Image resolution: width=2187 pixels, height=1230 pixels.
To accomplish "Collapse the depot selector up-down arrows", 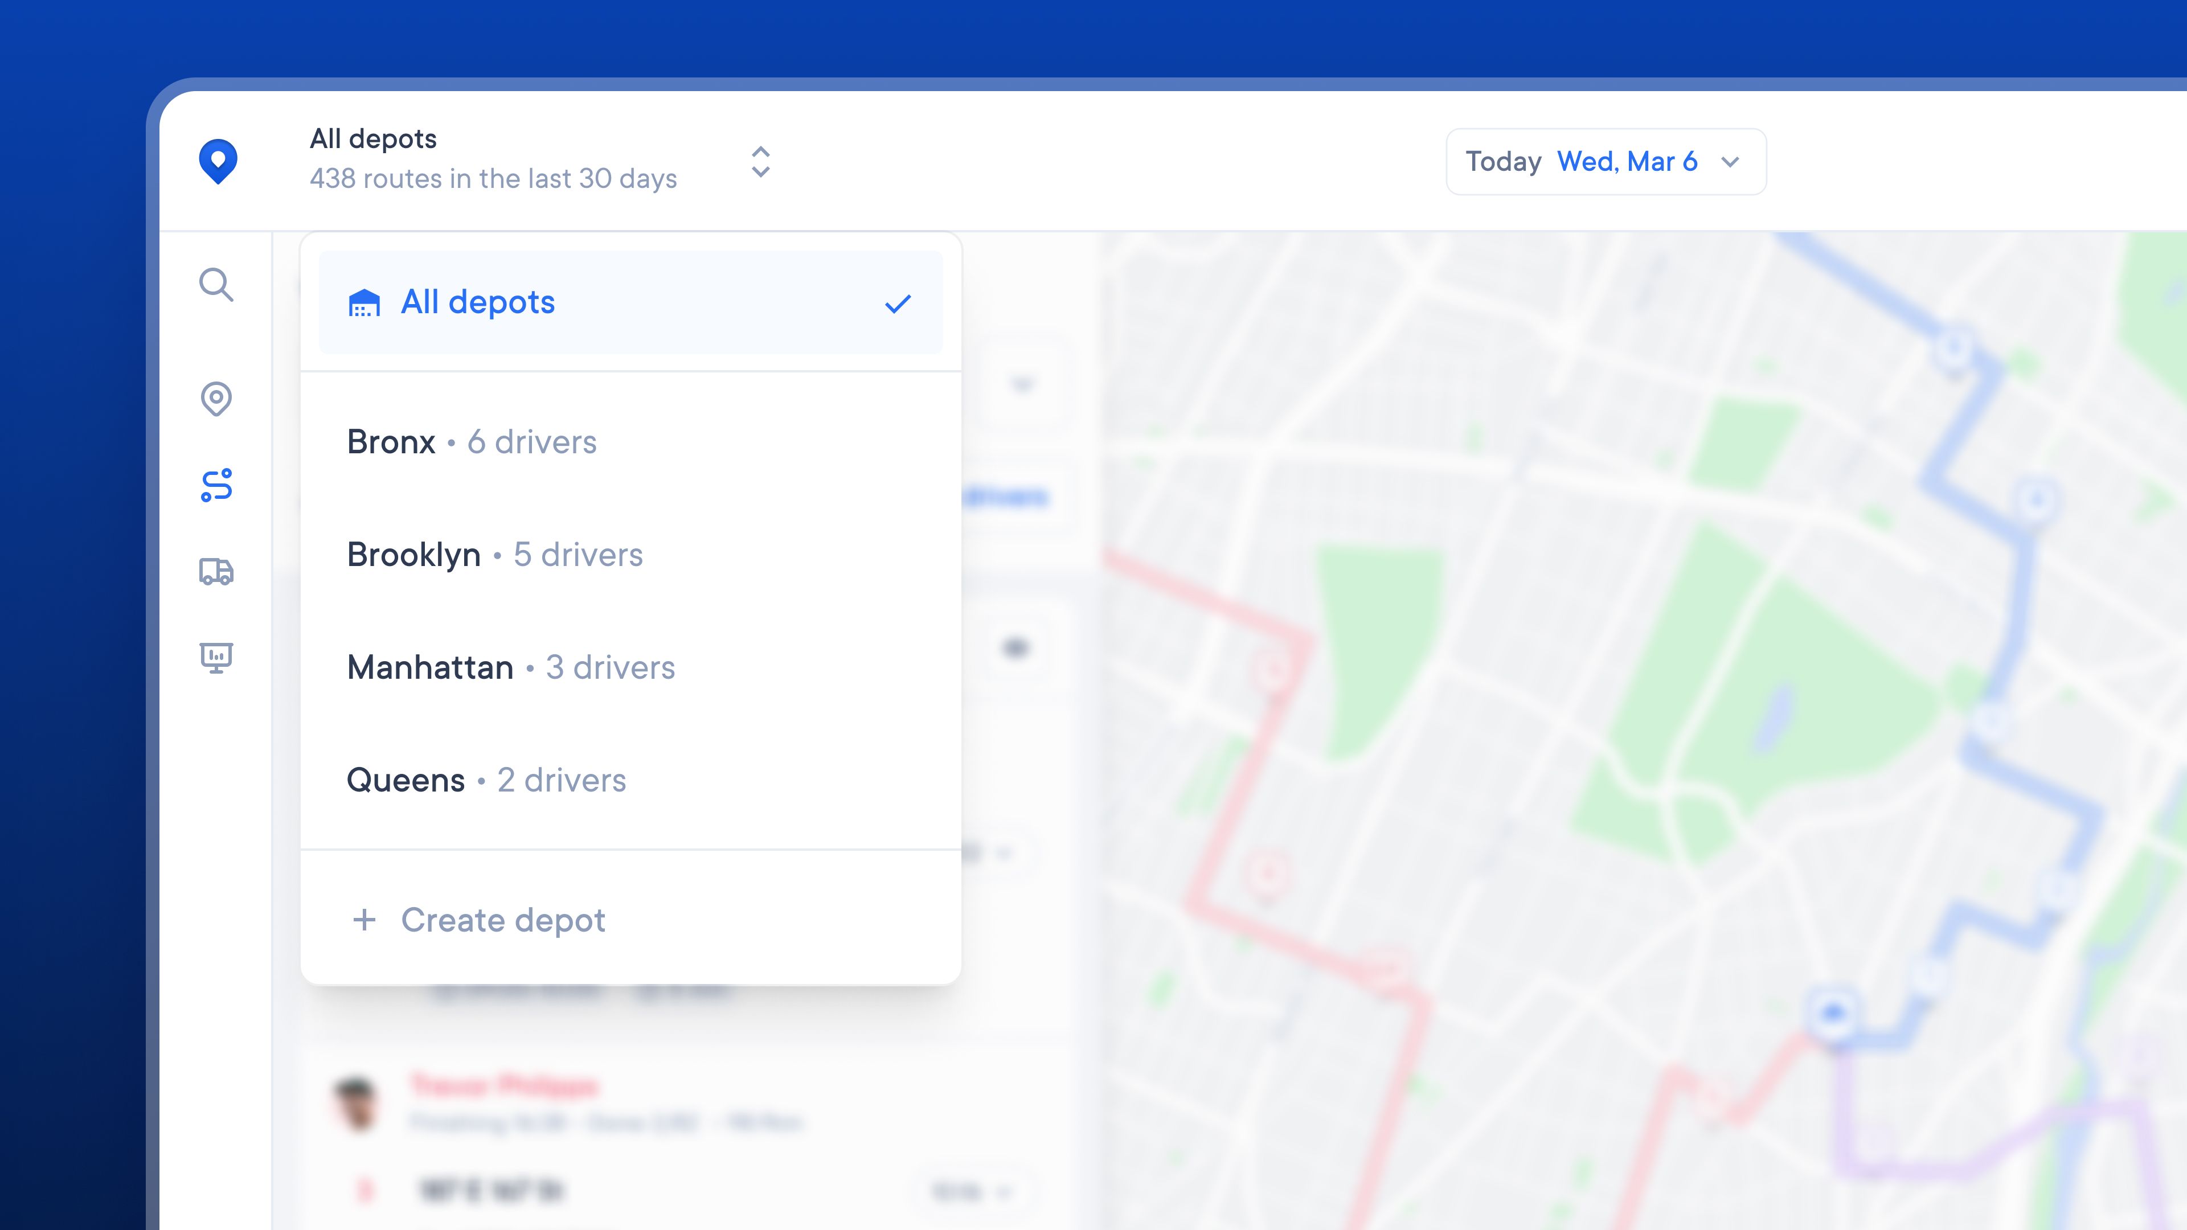I will click(761, 161).
